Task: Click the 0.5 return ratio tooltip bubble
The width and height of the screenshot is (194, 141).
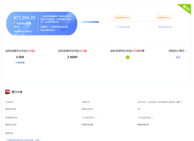Action: (122, 18)
